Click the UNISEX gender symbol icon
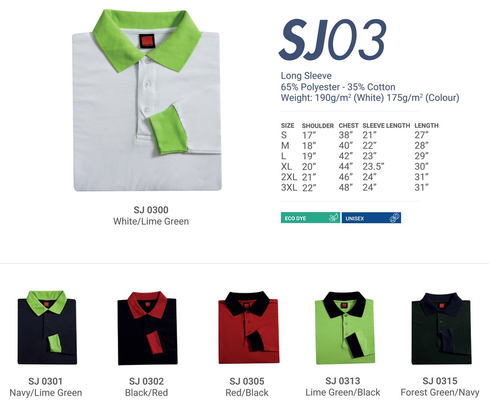Screen dimensions: 489x406 (395, 218)
